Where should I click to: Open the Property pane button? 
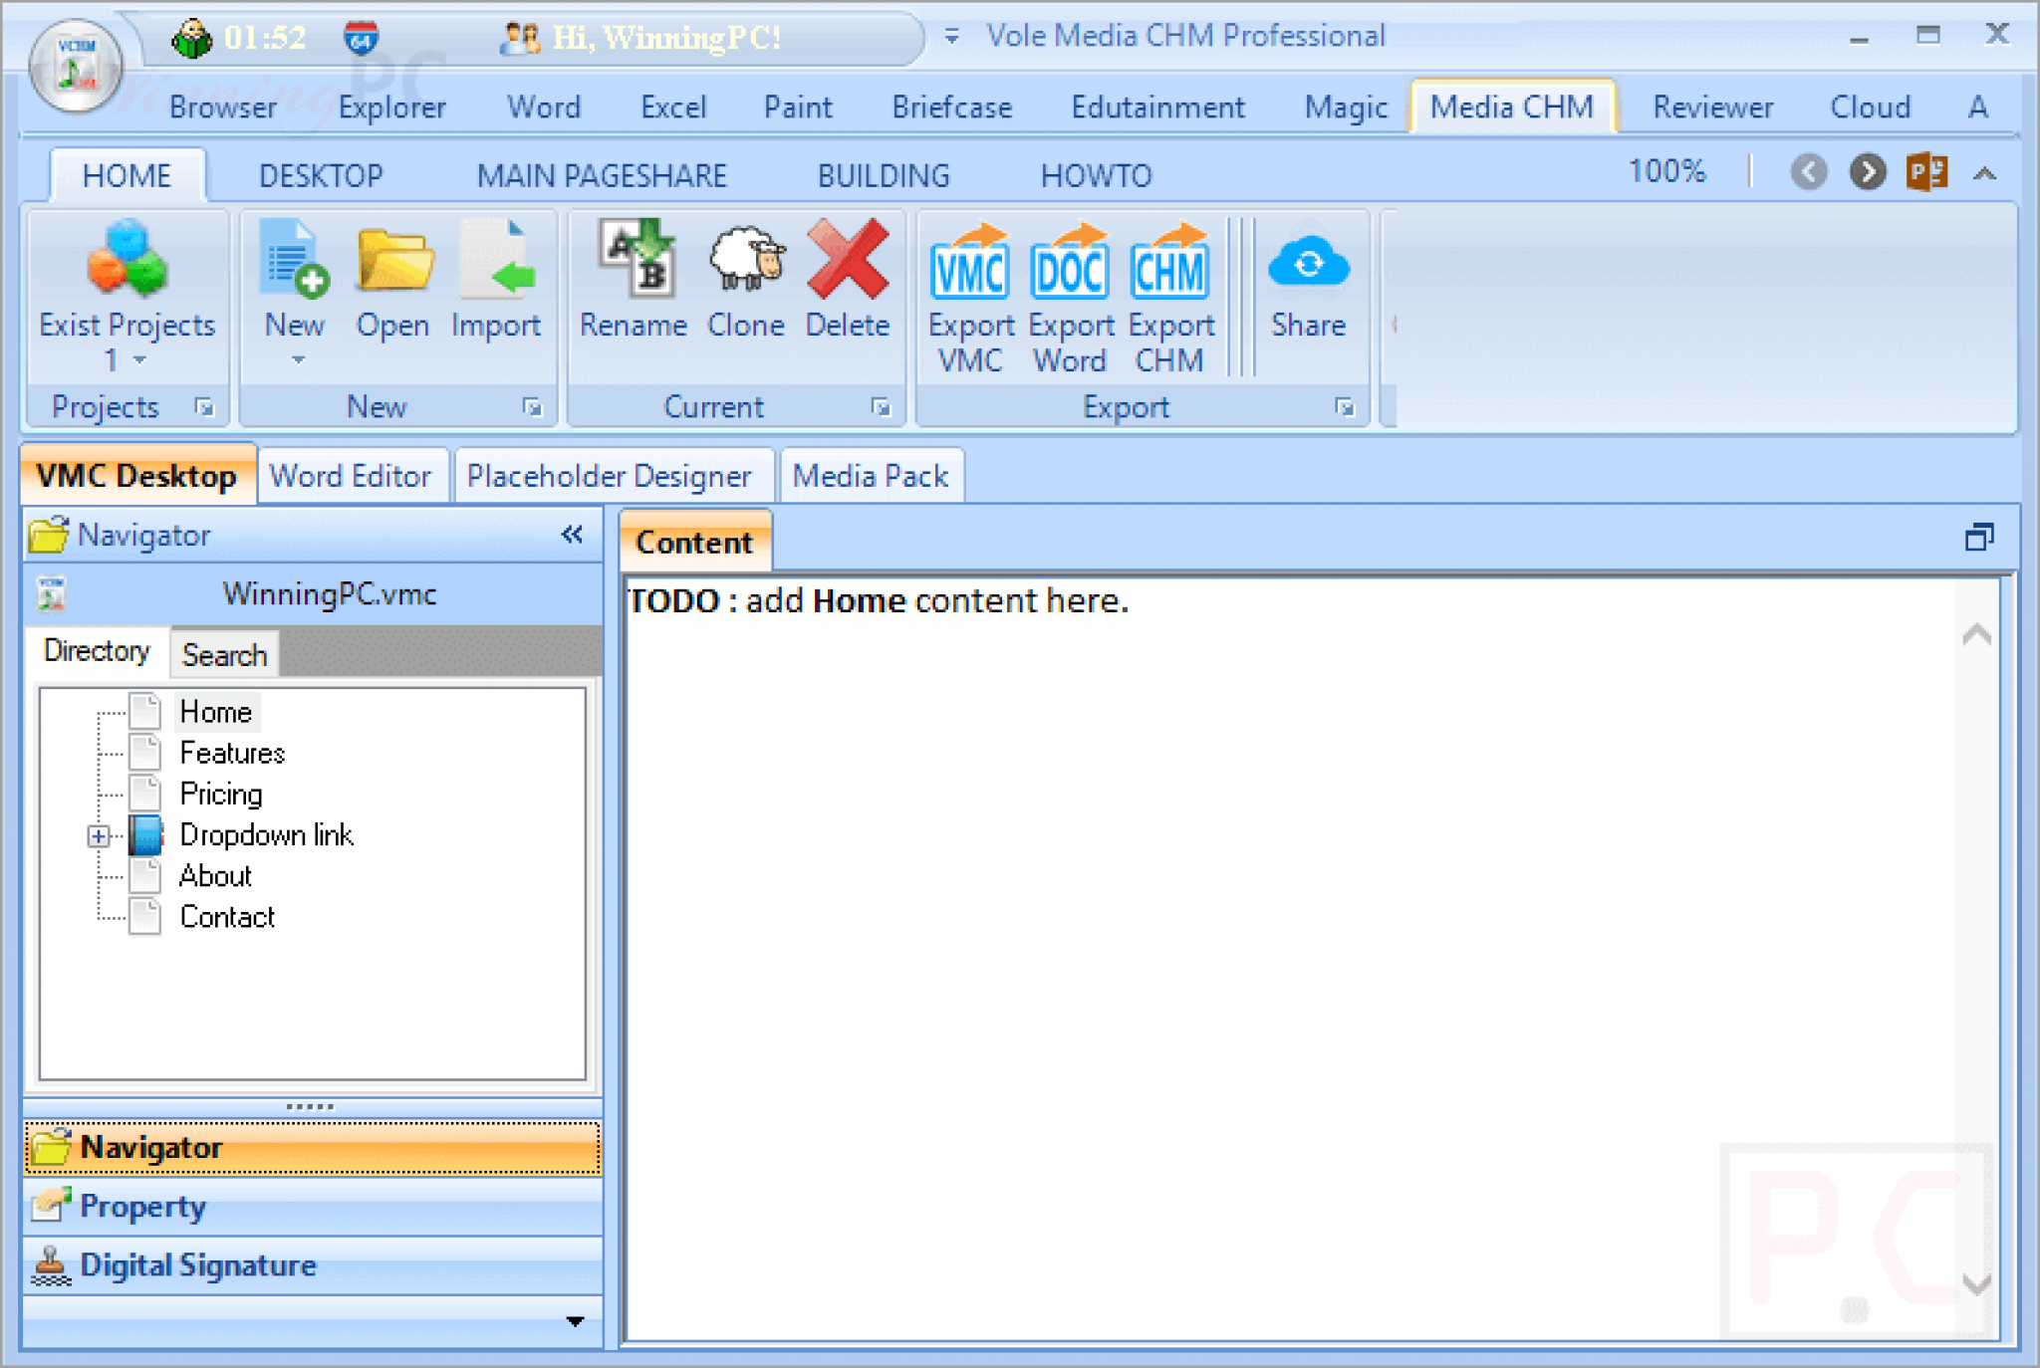pos(313,1207)
